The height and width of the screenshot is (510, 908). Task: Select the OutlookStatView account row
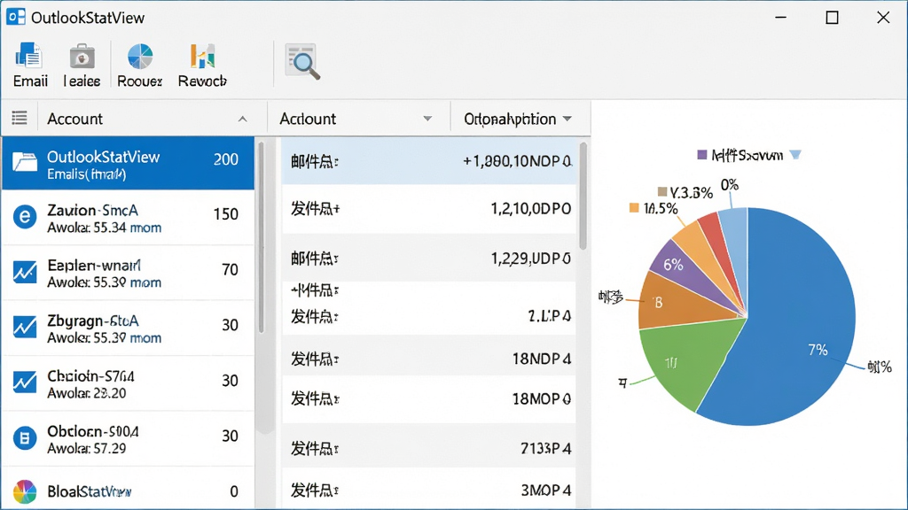click(x=128, y=163)
